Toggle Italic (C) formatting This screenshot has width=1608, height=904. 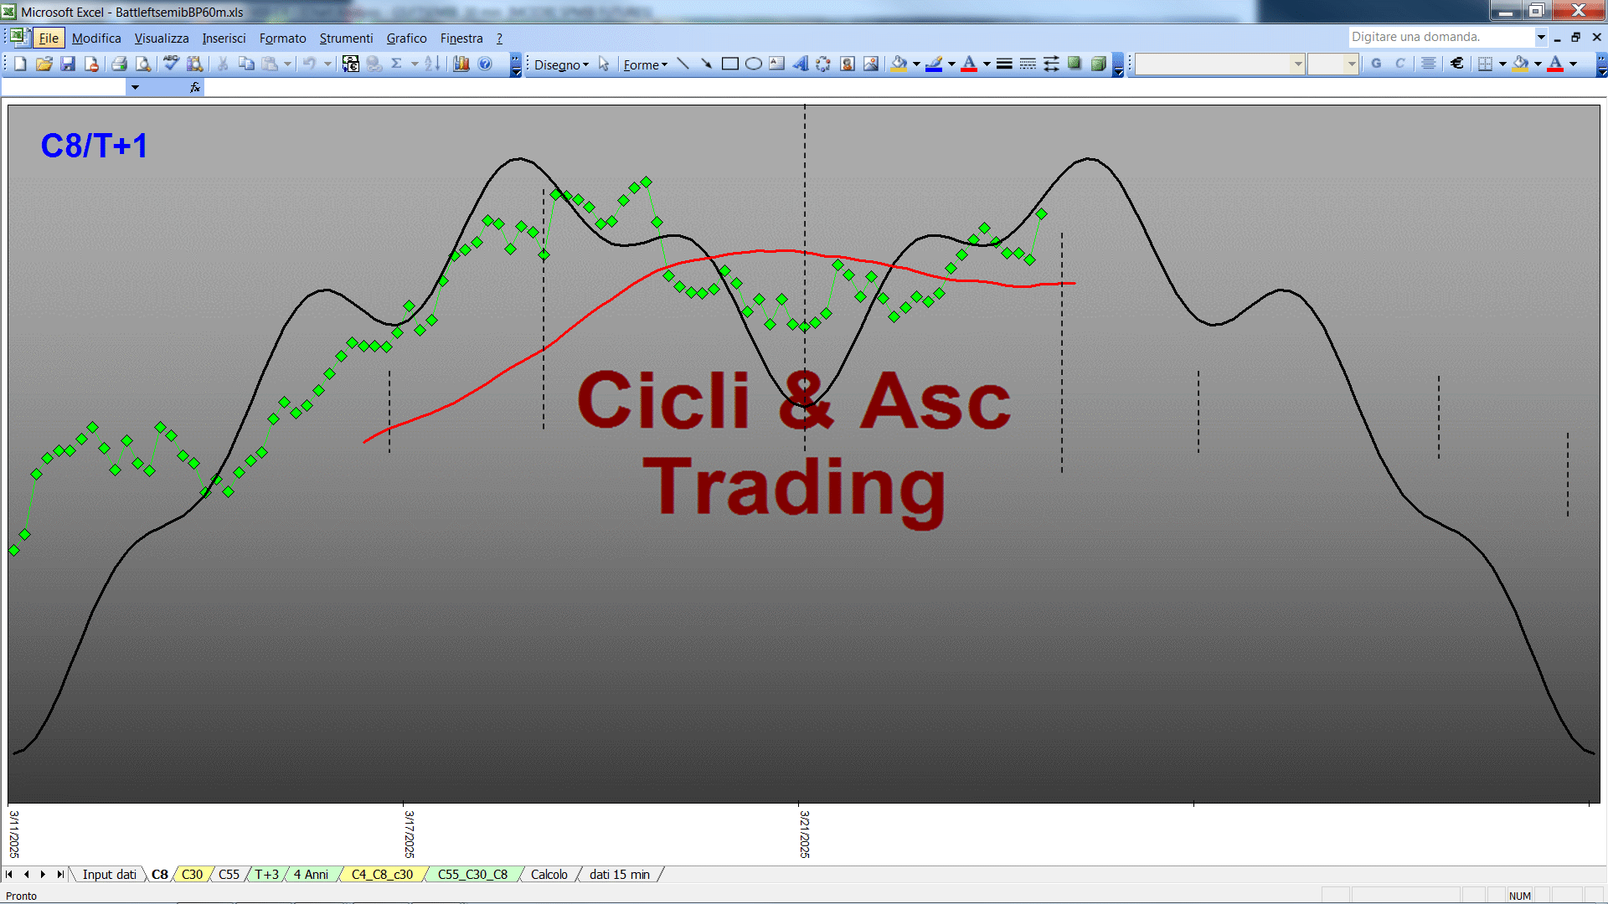1399,64
